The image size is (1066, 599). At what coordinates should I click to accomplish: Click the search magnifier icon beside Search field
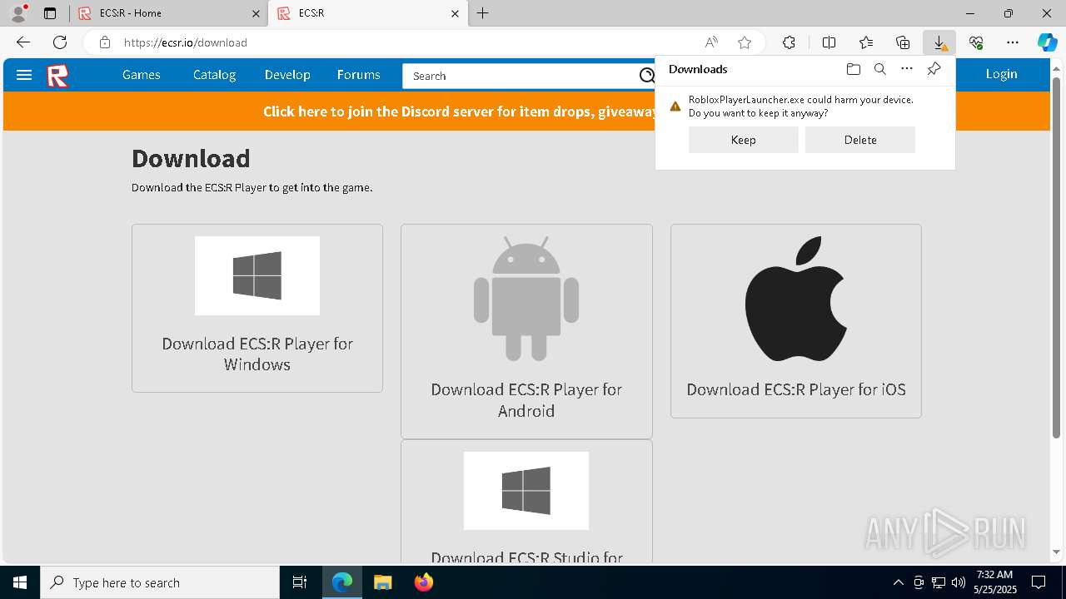point(646,76)
